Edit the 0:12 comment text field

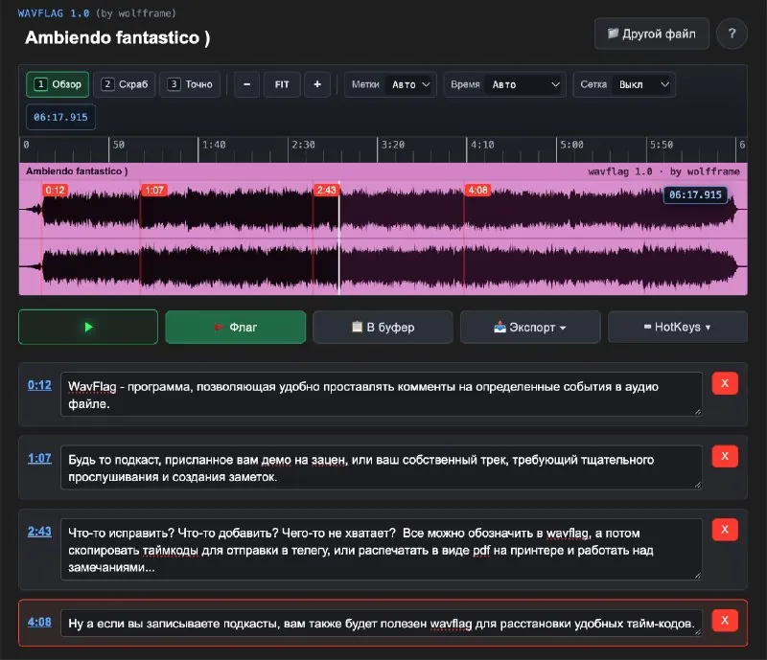[x=382, y=395]
